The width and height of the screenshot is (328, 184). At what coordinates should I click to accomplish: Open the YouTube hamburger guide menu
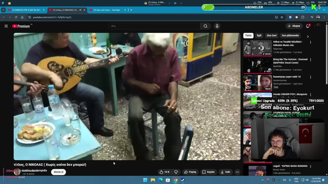[x=6, y=26]
